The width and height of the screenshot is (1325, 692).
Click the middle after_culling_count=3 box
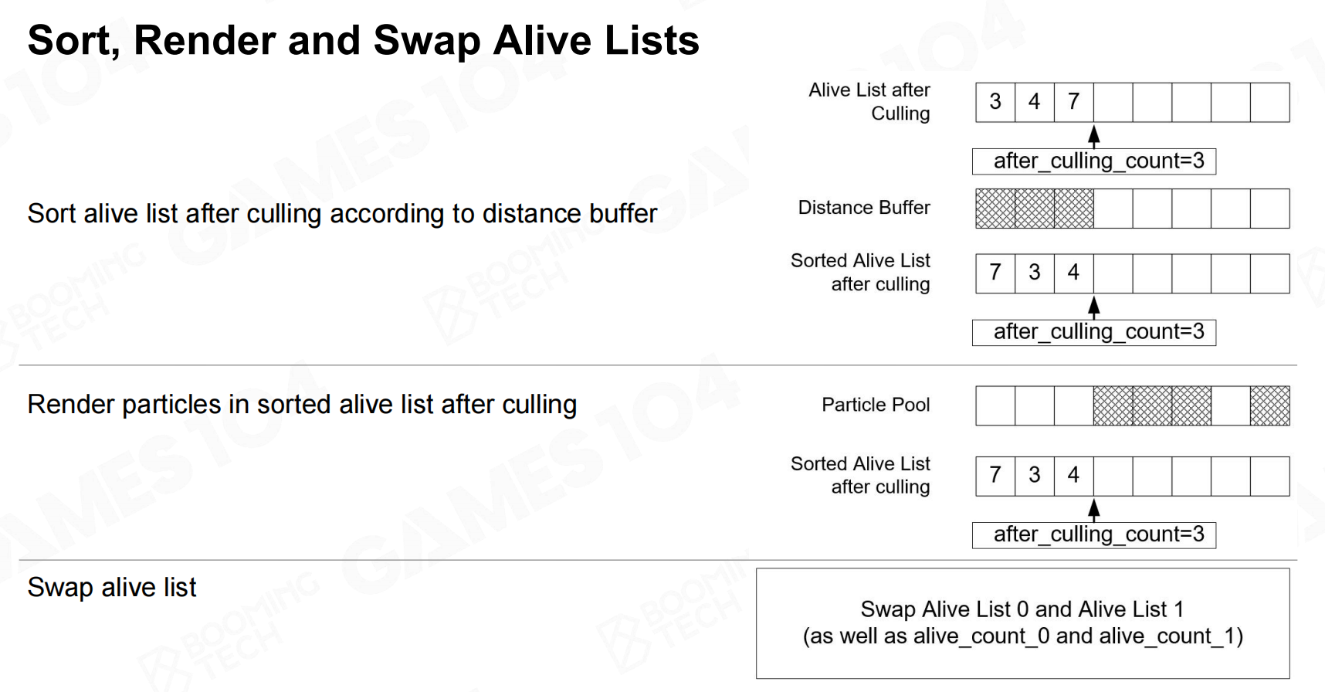tap(1094, 332)
